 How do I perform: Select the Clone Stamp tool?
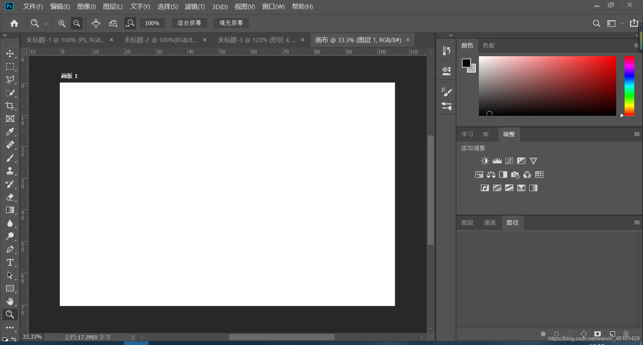point(10,171)
